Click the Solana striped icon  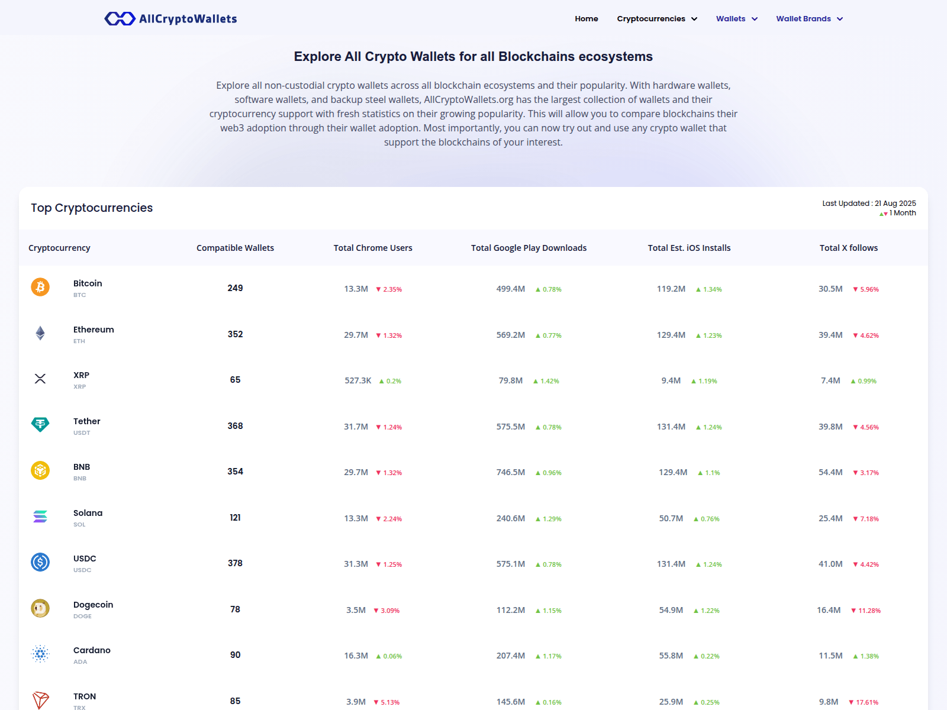[x=40, y=517]
